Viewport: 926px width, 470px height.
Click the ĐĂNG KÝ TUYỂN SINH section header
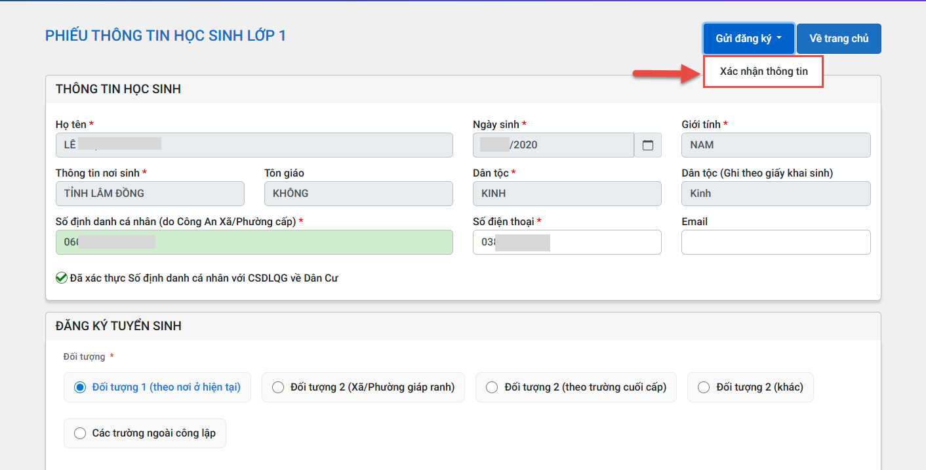463,326
